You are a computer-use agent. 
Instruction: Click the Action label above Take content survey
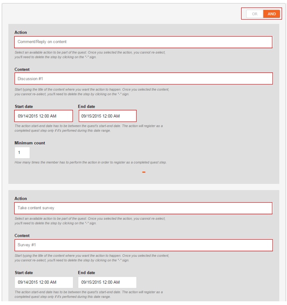pyautogui.click(x=21, y=198)
